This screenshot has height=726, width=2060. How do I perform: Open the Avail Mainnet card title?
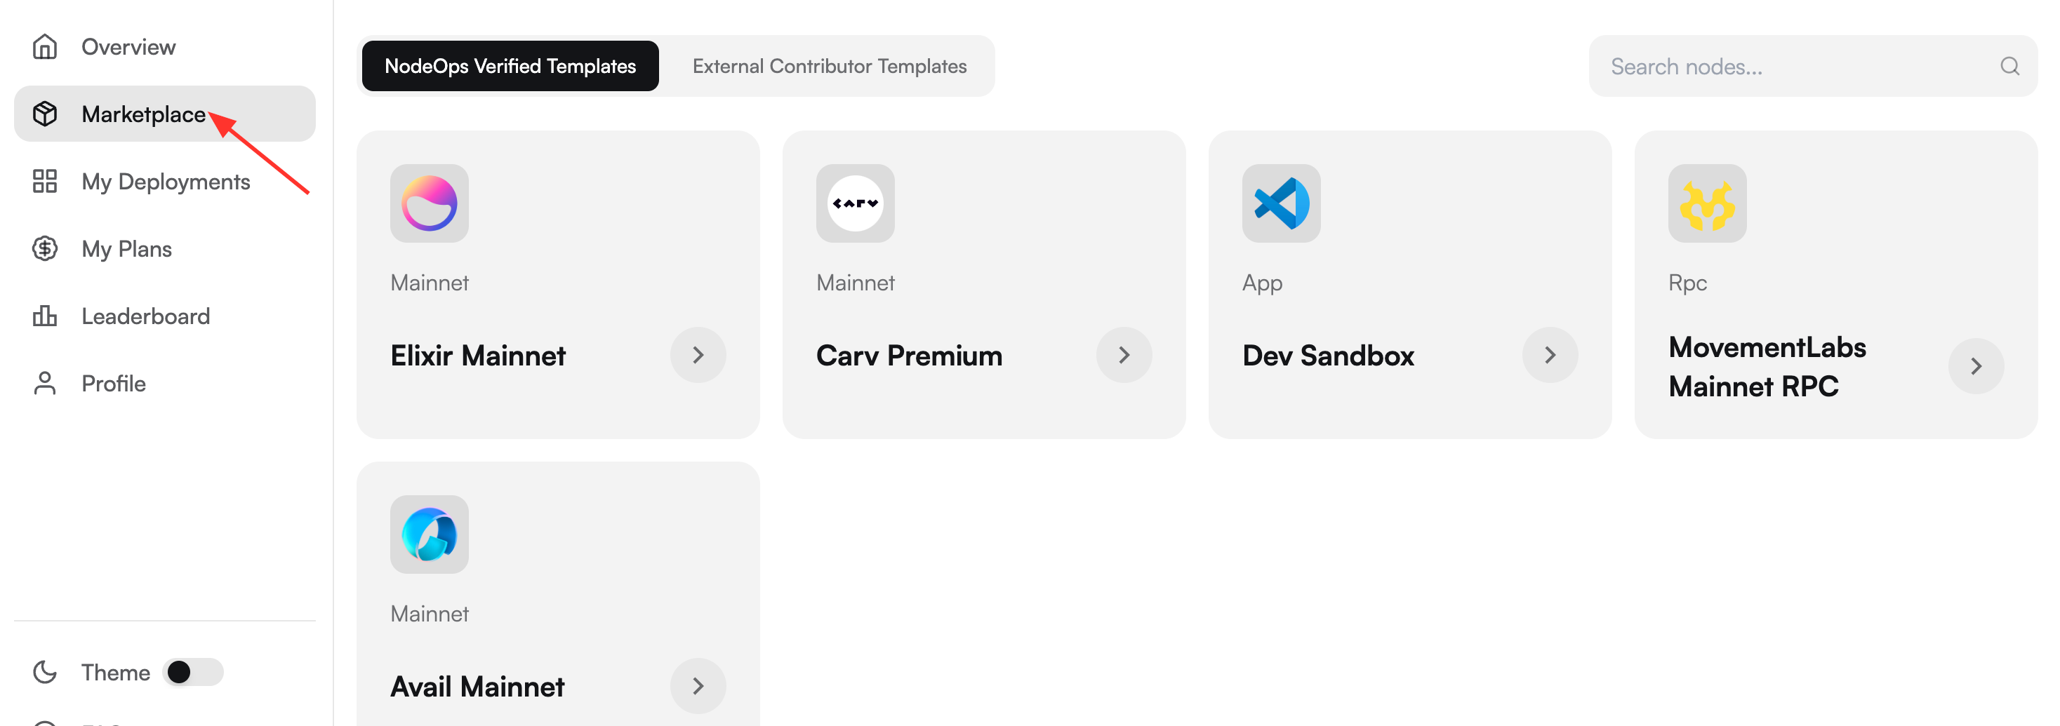point(477,687)
